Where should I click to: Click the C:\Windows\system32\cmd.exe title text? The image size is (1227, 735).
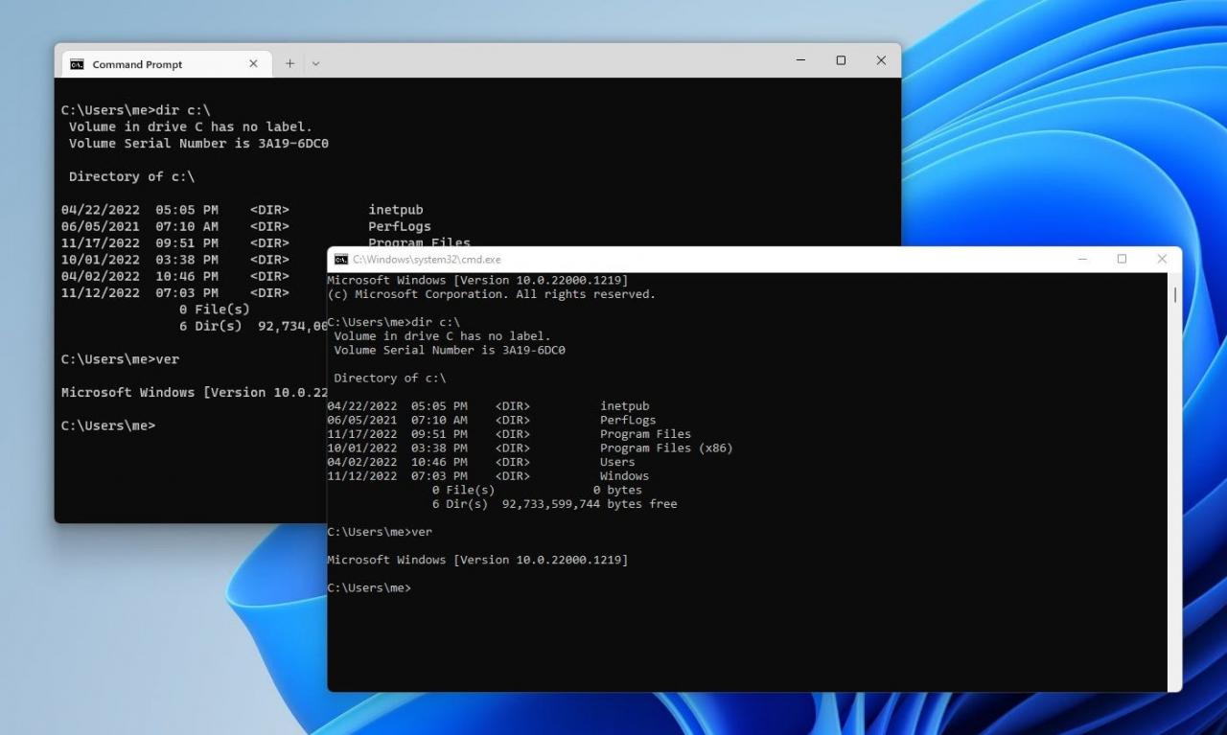tap(427, 259)
